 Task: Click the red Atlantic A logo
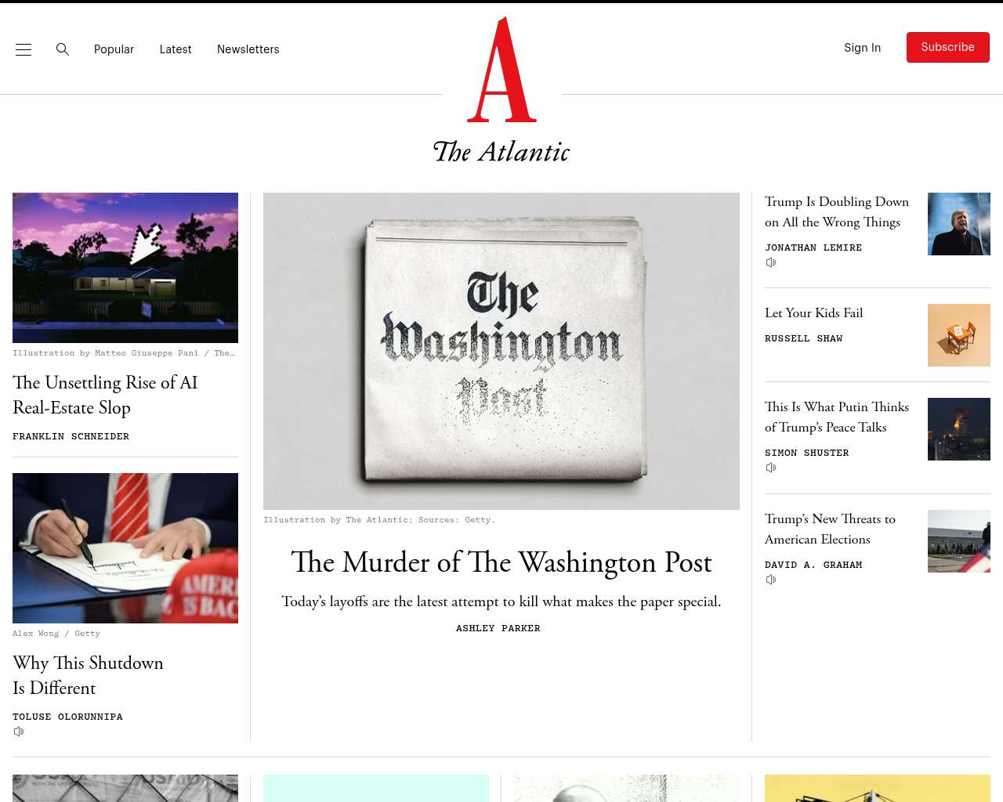click(501, 70)
